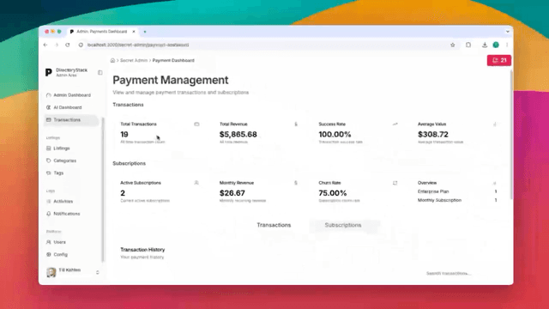Click the home icon in breadcrumb

point(112,60)
